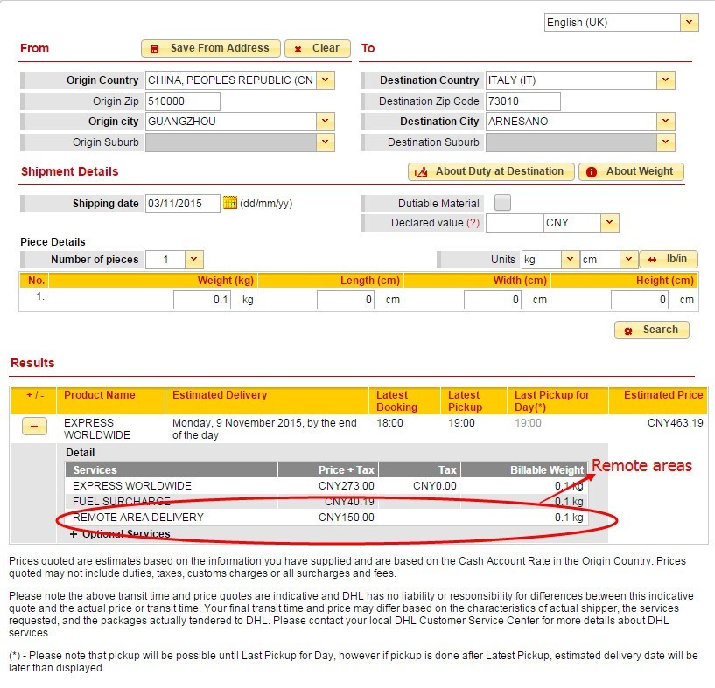Open the kg weight unit dropdown

tap(569, 260)
